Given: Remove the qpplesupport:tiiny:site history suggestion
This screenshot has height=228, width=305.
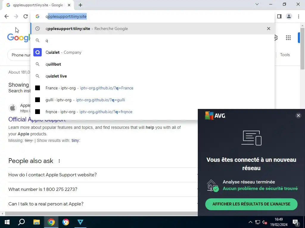Looking at the screenshot, I should pyautogui.click(x=269, y=28).
